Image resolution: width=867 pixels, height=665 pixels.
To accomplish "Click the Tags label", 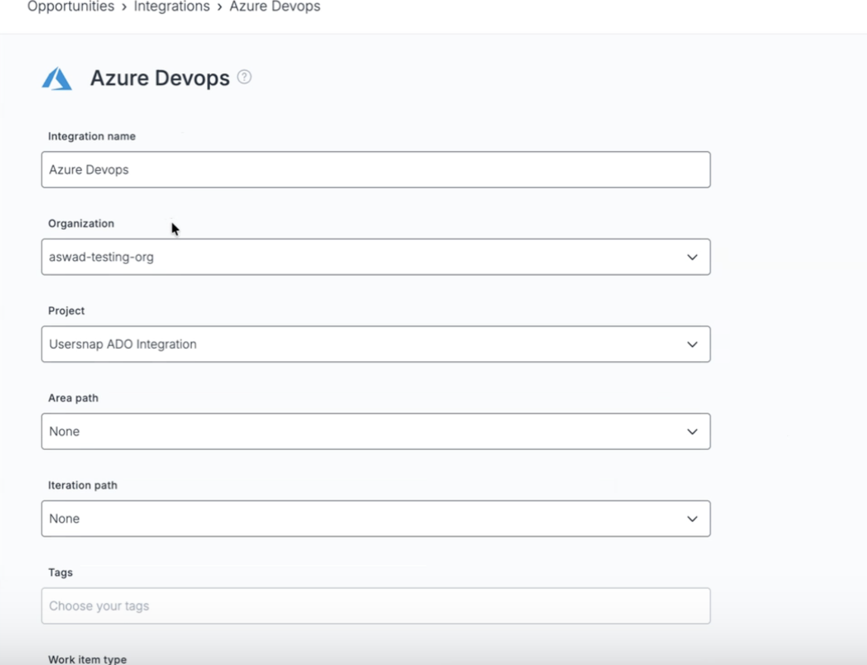I will pos(61,572).
